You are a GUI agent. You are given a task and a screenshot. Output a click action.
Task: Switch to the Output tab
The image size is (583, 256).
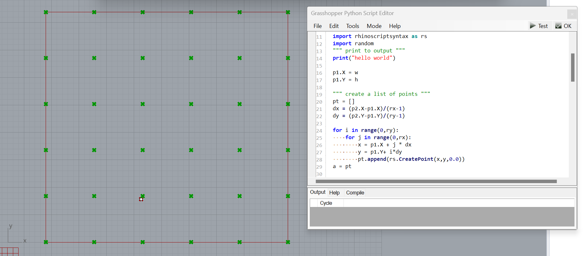click(317, 192)
